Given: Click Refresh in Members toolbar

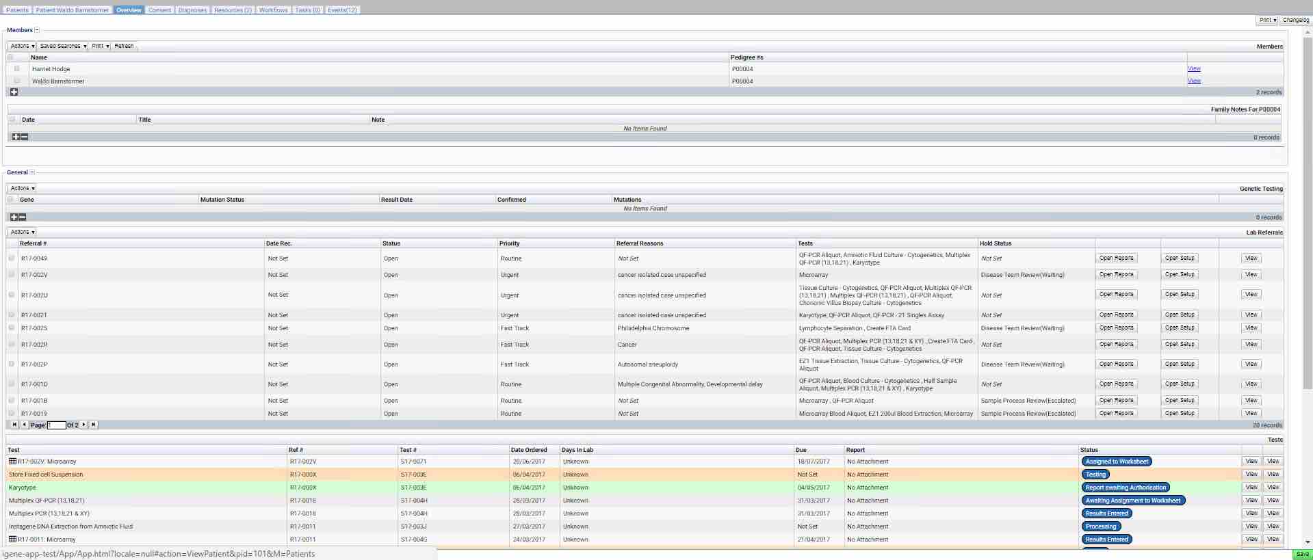Looking at the screenshot, I should click(124, 46).
